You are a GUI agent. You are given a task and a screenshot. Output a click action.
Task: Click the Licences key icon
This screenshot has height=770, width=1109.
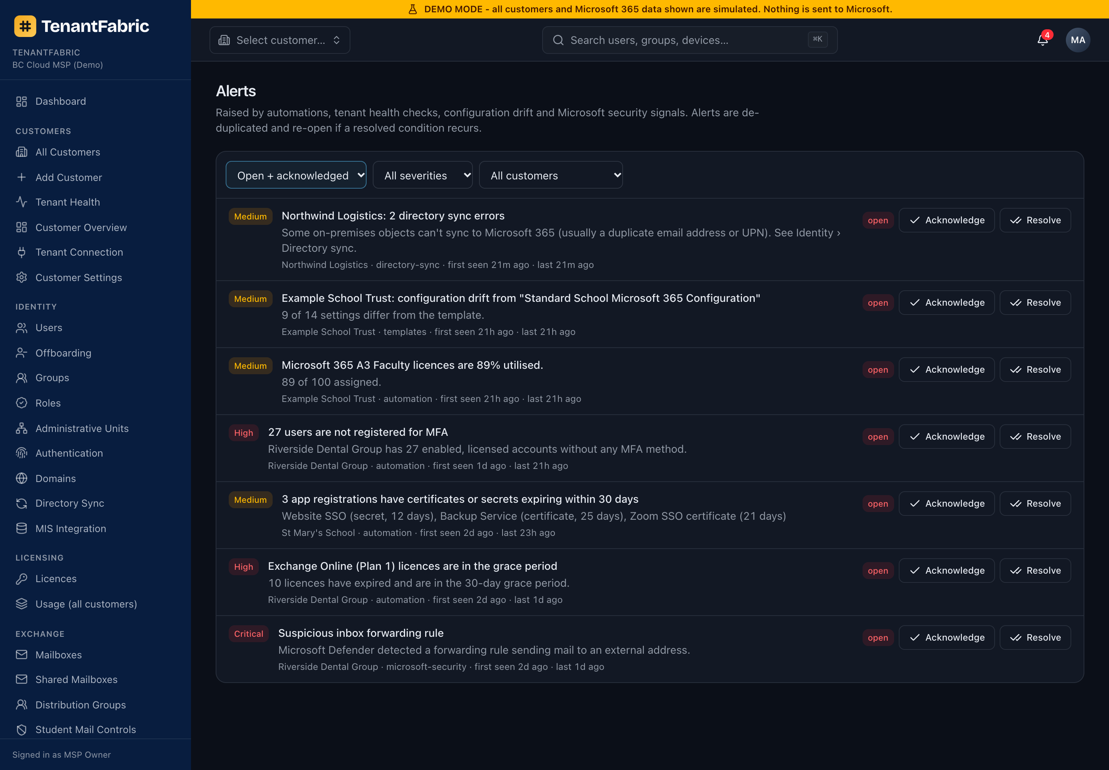21,579
